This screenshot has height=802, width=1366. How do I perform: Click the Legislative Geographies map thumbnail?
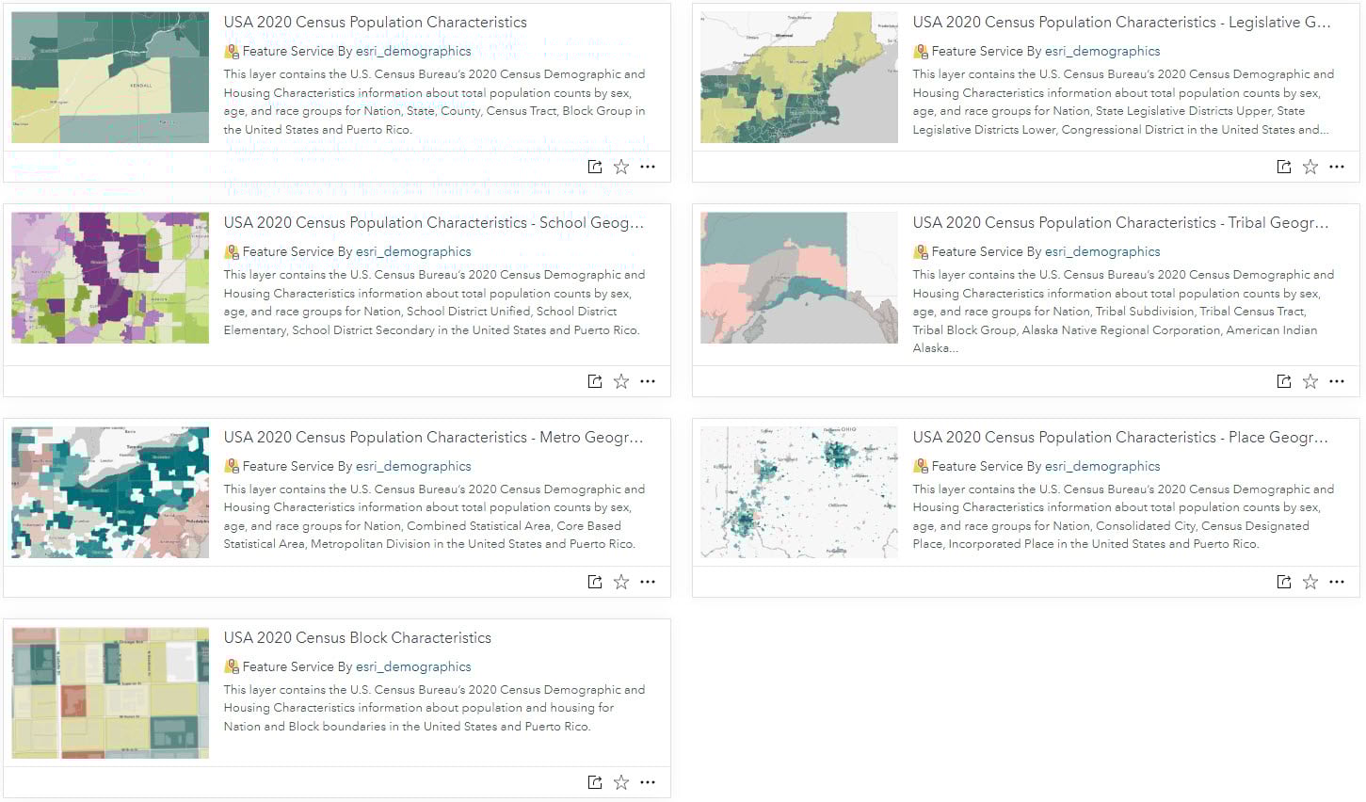pos(799,77)
